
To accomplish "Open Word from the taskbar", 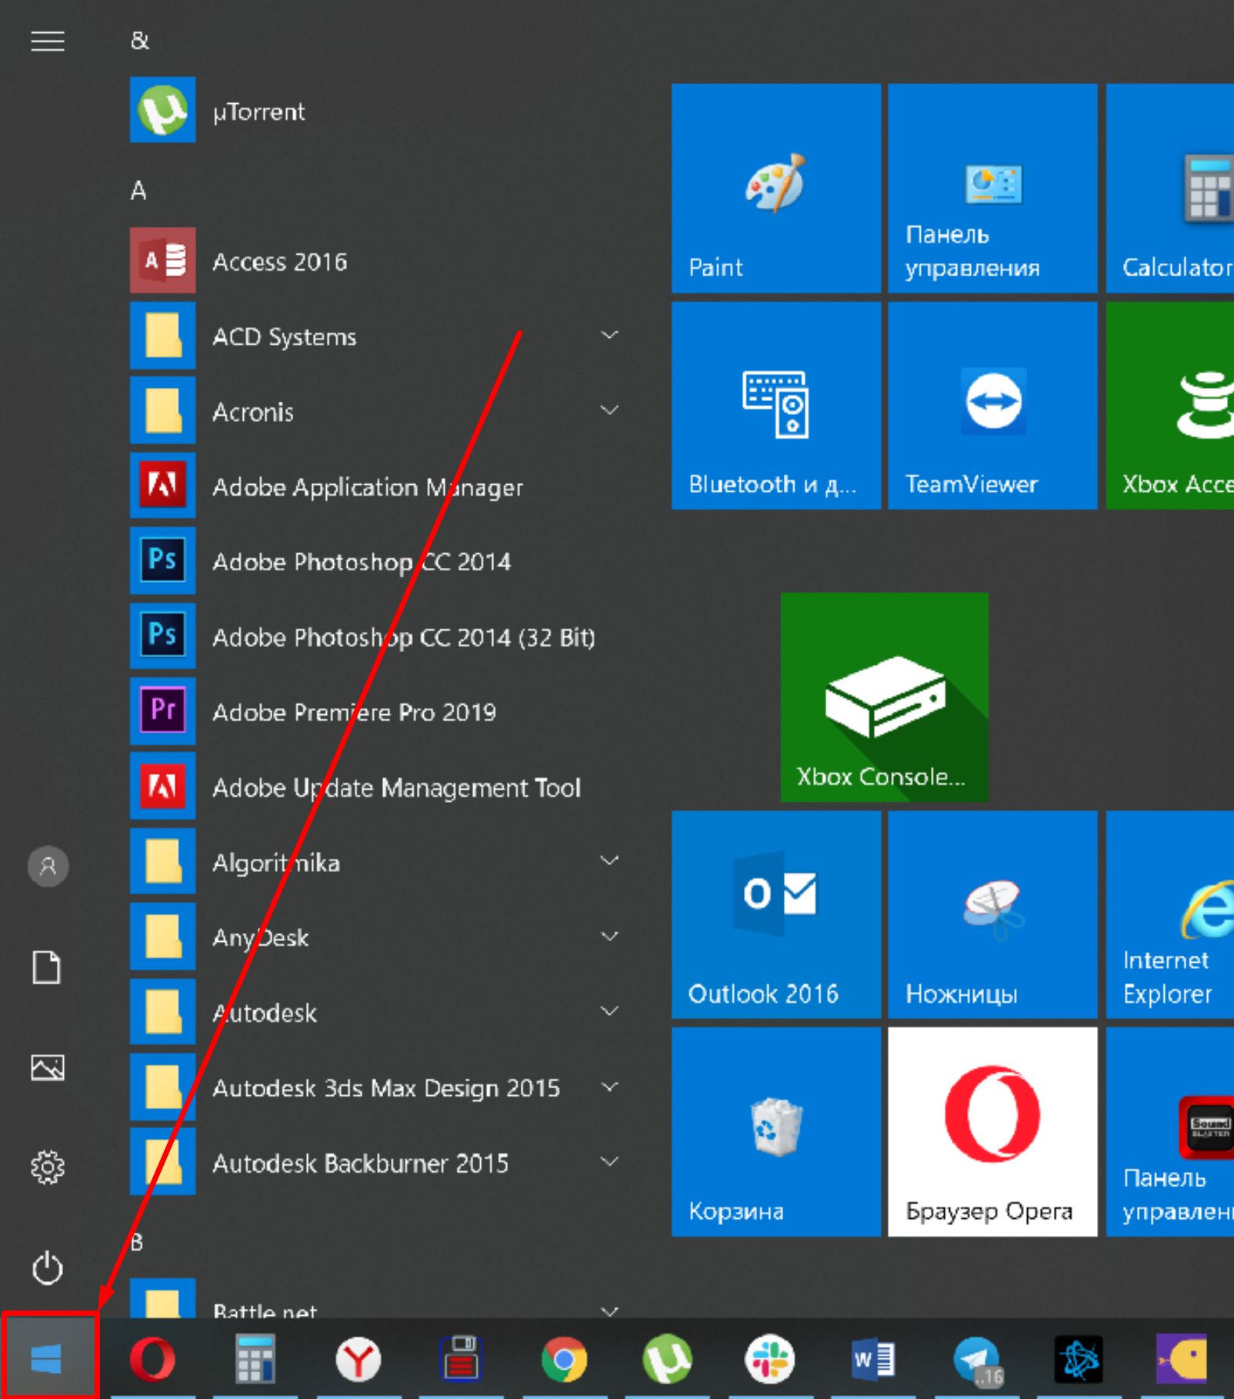I will tap(873, 1359).
